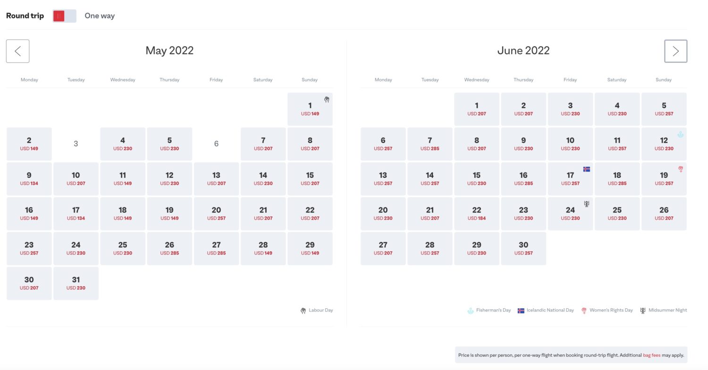Click the Labour Day legend icon
Image resolution: width=708 pixels, height=370 pixels.
coord(303,310)
